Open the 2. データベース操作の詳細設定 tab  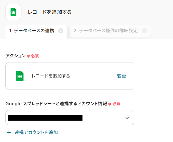click(106, 31)
